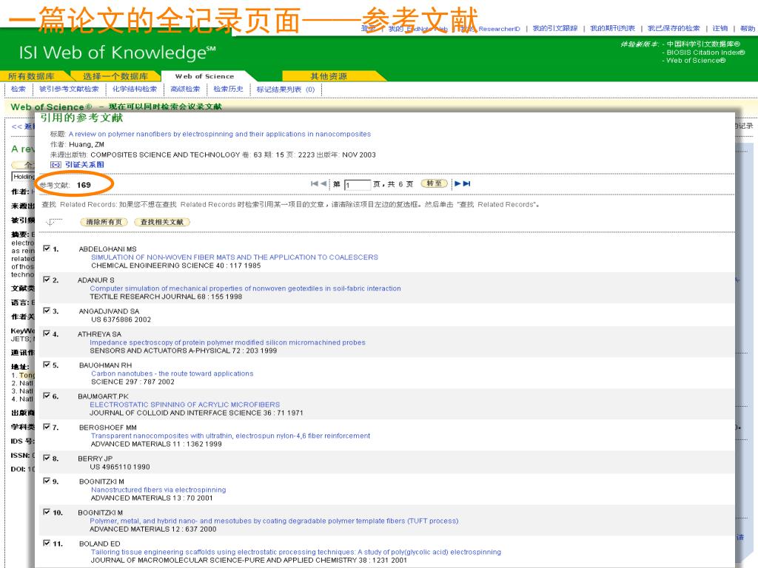Open Carbon nanotubes route toward applications link

click(172, 373)
